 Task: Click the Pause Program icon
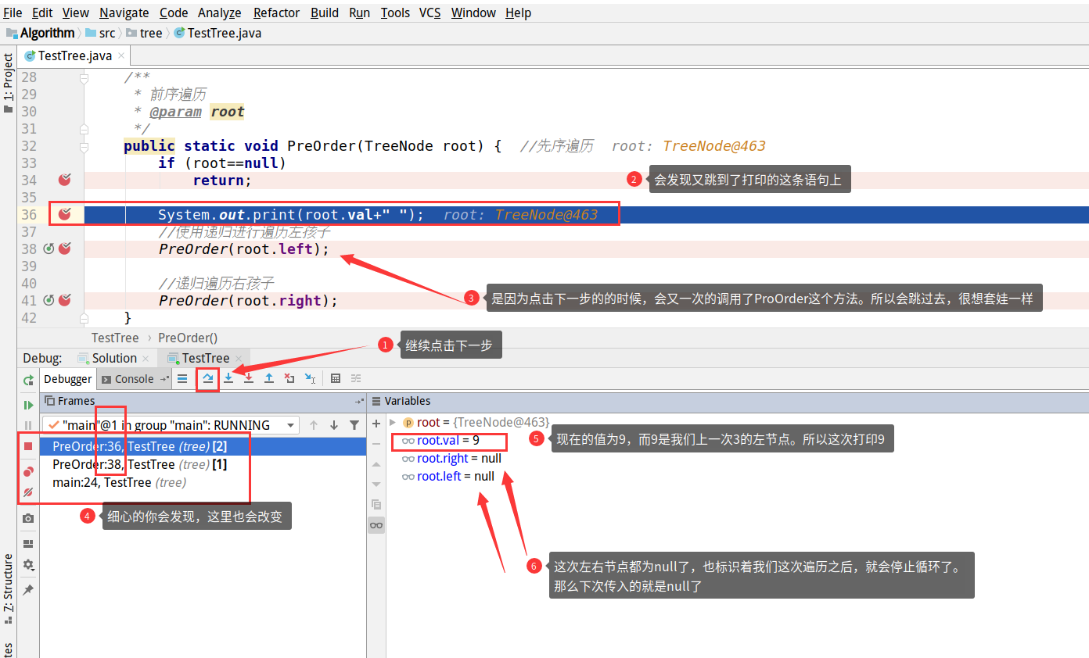click(28, 425)
